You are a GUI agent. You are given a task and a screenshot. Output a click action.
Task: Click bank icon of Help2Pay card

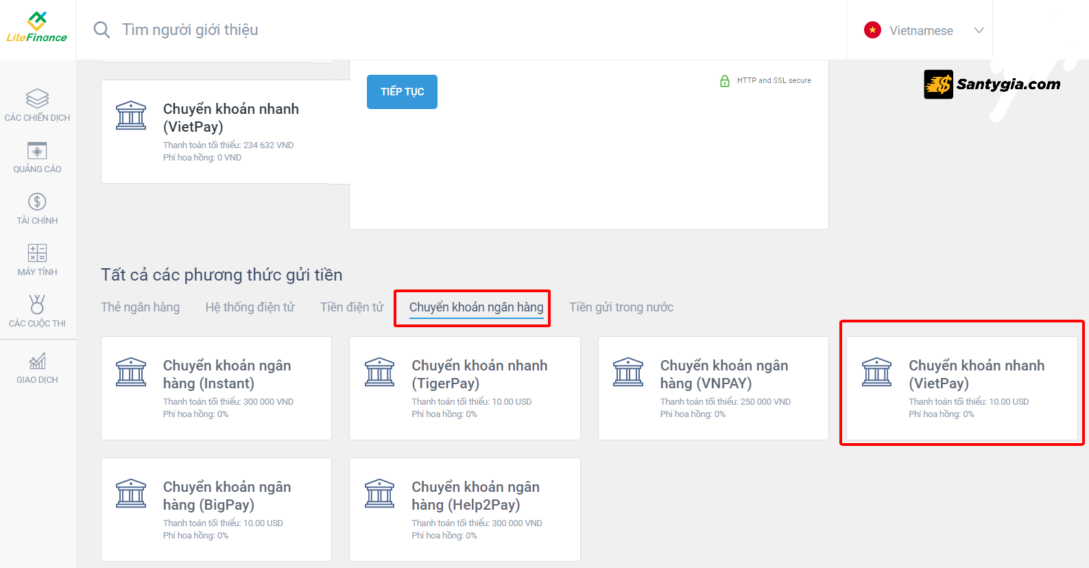(x=379, y=493)
